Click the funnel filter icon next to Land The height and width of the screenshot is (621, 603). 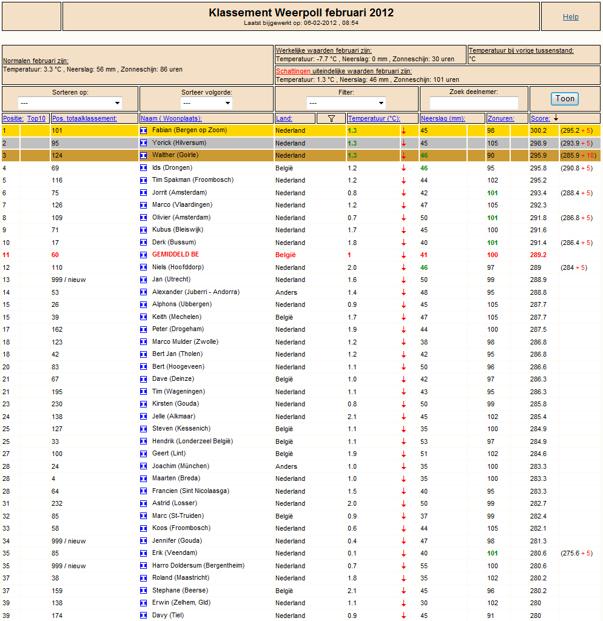(x=332, y=118)
